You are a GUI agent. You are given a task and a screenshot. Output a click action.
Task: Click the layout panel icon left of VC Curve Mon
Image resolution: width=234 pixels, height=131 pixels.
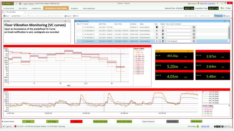tap(3, 12)
